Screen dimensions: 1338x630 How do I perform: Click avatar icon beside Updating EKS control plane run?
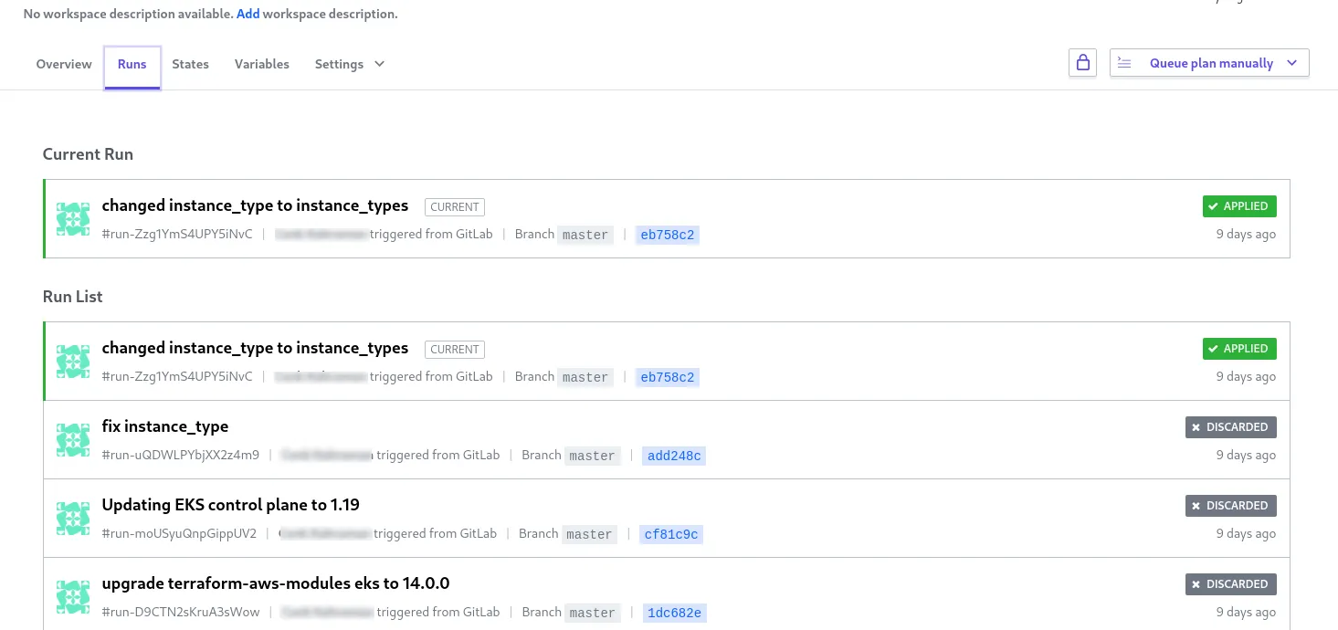click(x=73, y=519)
